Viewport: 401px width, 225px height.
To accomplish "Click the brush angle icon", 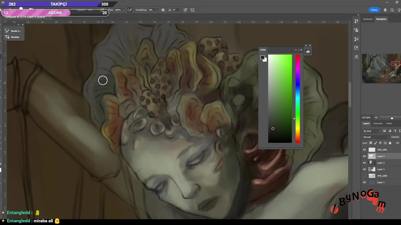I will coord(170,10).
